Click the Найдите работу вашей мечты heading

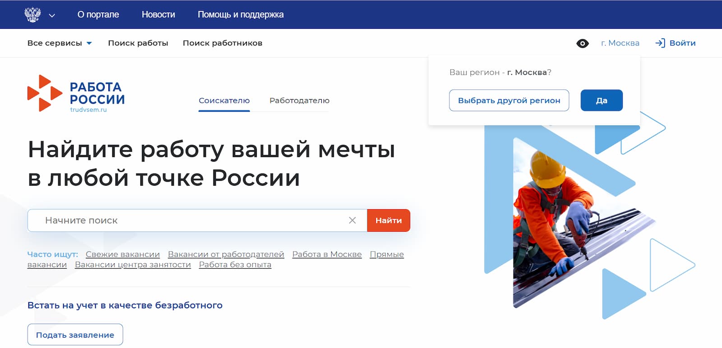click(211, 163)
